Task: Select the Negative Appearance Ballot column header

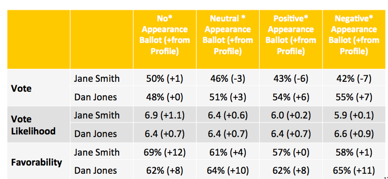Action: coord(354,40)
